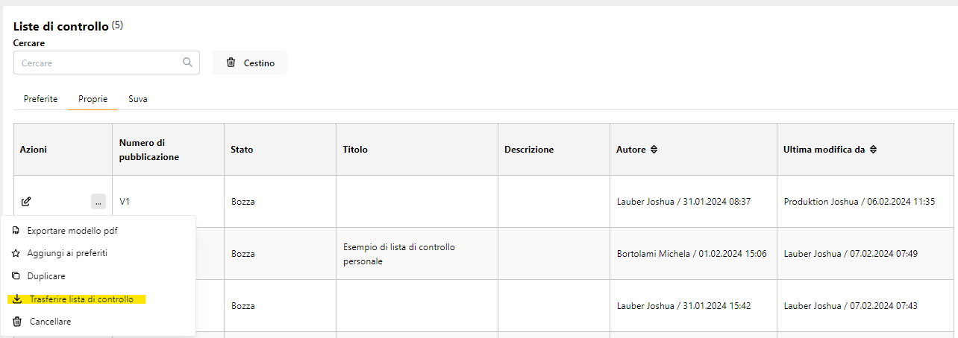The height and width of the screenshot is (338, 958).
Task: Focus the Cercare search input field
Action: pyautogui.click(x=106, y=63)
